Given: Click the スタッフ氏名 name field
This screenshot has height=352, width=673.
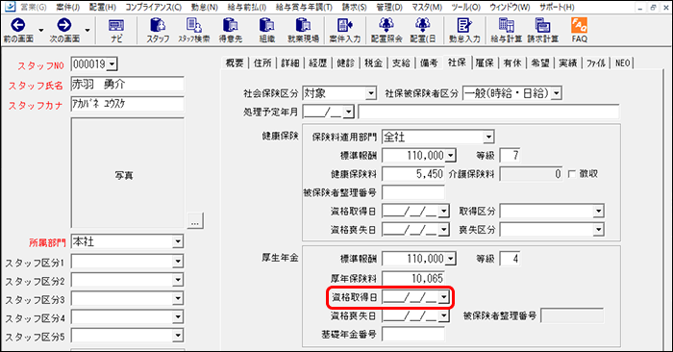Looking at the screenshot, I should click(128, 84).
